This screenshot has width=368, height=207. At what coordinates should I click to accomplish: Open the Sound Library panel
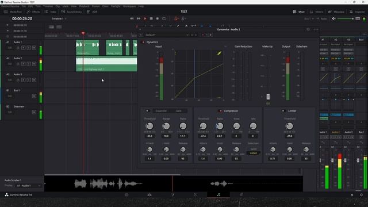(x=71, y=11)
